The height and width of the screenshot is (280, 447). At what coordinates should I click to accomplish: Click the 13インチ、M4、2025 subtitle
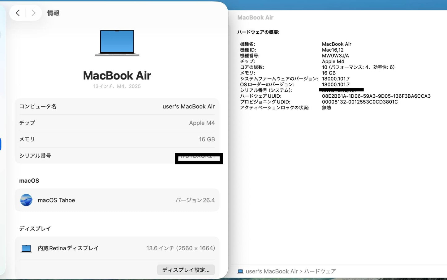point(117,86)
